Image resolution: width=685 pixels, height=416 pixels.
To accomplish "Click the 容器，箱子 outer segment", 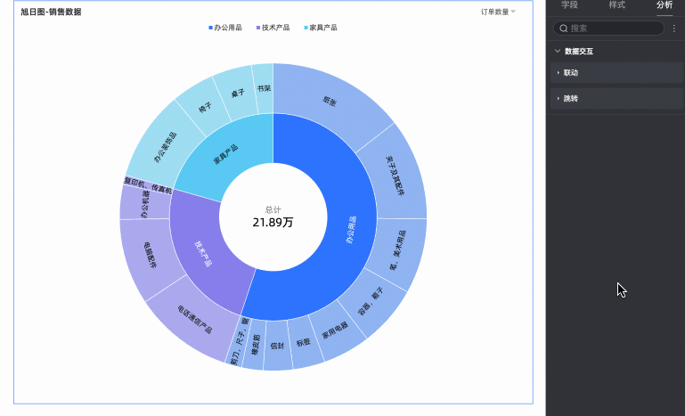I will click(x=371, y=301).
